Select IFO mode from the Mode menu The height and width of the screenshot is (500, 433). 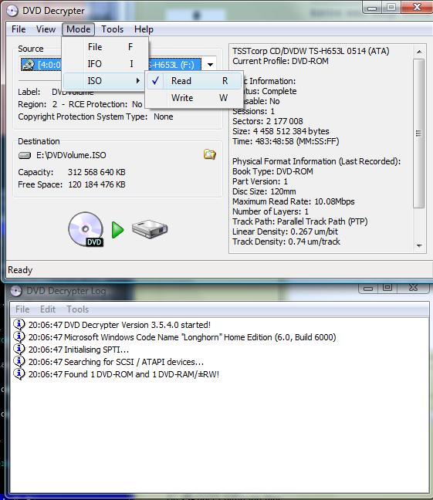point(106,64)
